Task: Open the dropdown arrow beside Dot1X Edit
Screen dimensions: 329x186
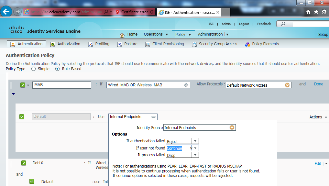Action: [x=326, y=164]
